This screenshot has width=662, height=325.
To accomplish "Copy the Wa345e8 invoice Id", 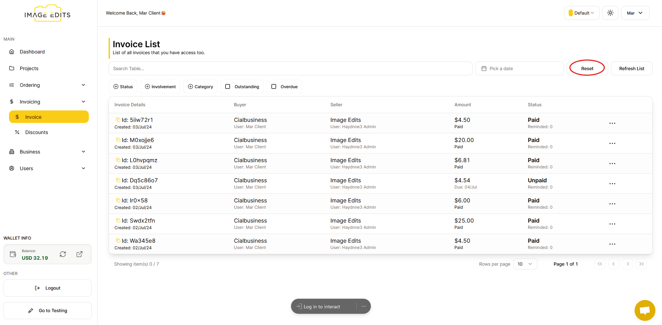I will click(x=118, y=241).
